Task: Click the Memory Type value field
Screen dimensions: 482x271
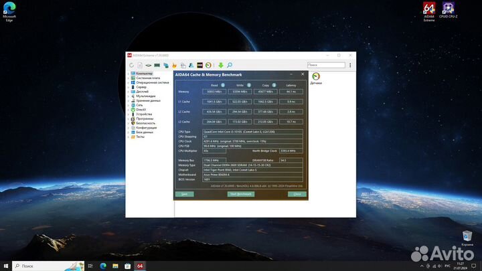Action: click(x=252, y=165)
